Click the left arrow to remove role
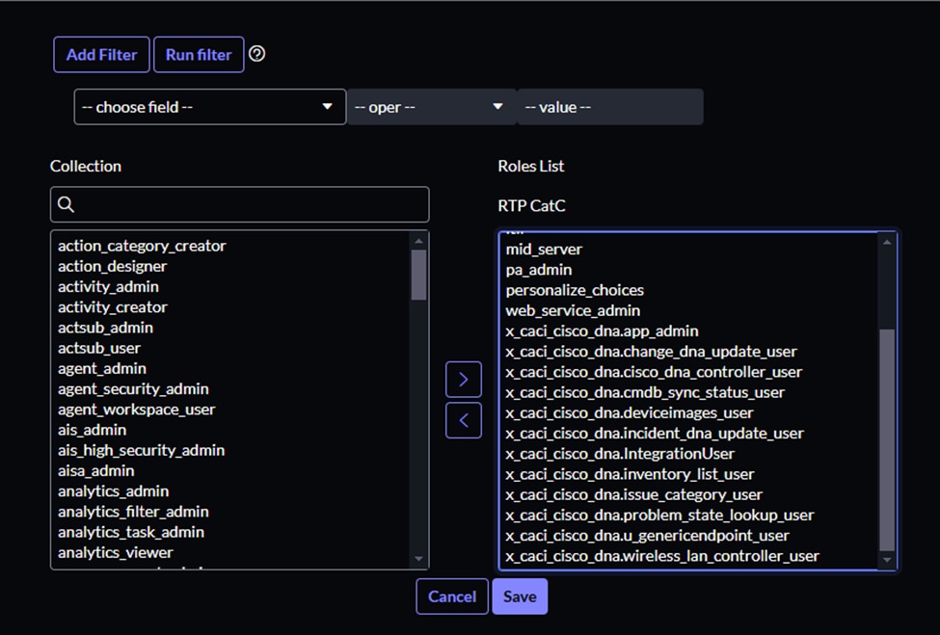The height and width of the screenshot is (635, 940). pyautogui.click(x=463, y=420)
